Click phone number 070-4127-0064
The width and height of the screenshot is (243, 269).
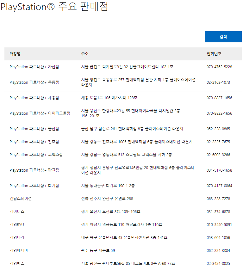[219, 186]
